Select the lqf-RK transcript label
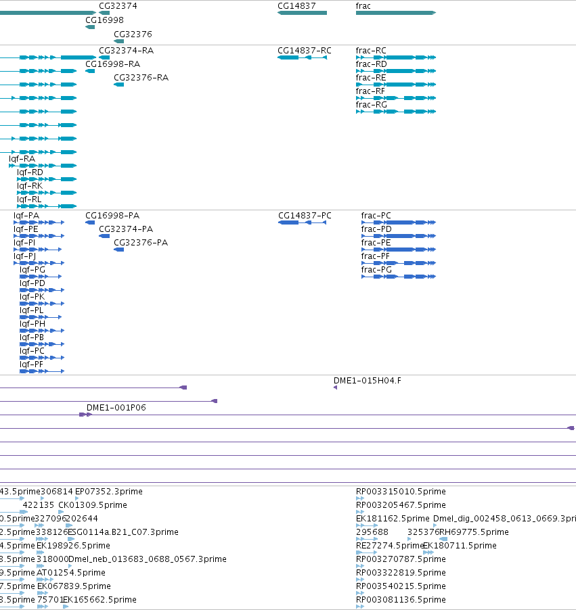This screenshot has width=576, height=610. [x=30, y=186]
